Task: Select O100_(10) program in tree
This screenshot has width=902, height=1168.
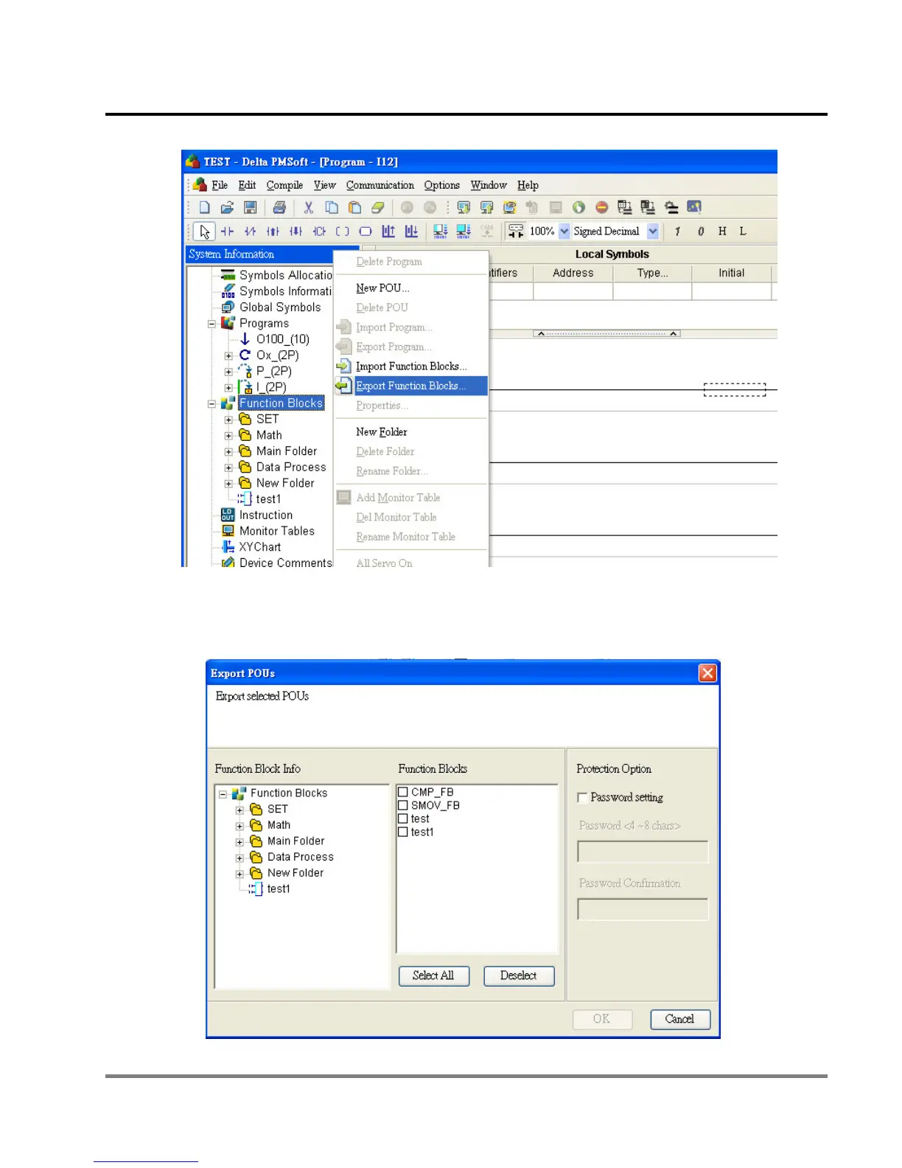Action: click(283, 339)
